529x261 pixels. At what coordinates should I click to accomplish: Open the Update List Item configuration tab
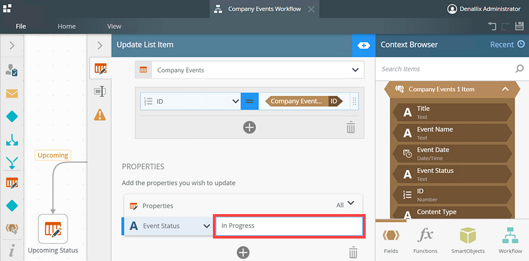101,69
